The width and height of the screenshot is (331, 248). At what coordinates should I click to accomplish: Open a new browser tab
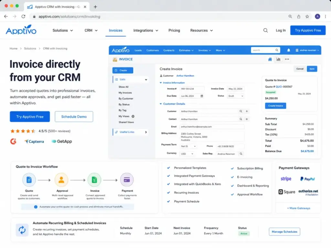tap(95, 7)
